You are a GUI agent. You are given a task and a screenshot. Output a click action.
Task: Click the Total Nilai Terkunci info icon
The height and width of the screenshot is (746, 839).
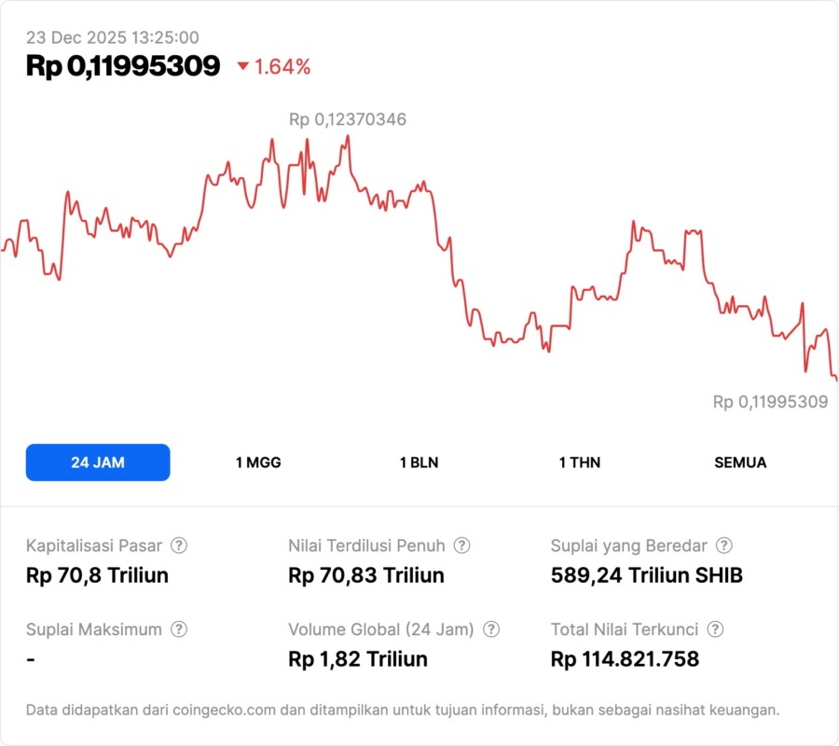point(715,629)
